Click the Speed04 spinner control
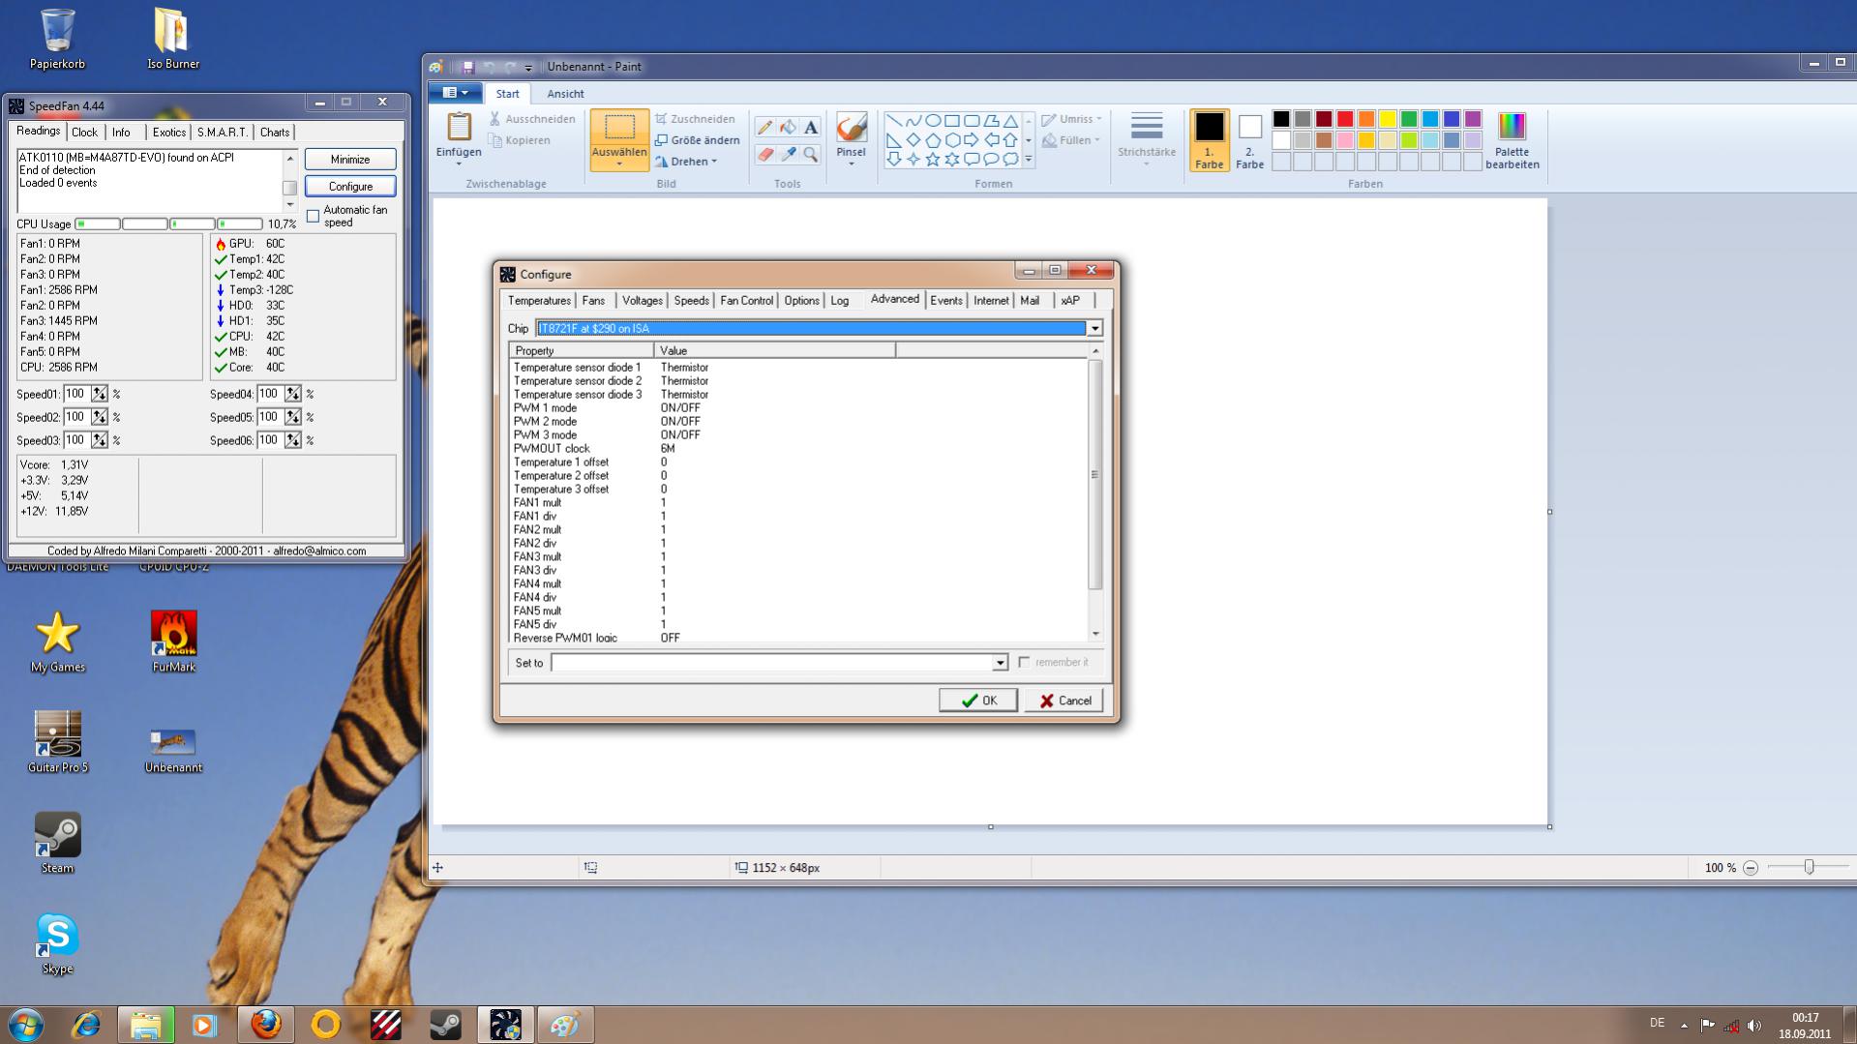The height and width of the screenshot is (1044, 1857). click(293, 394)
